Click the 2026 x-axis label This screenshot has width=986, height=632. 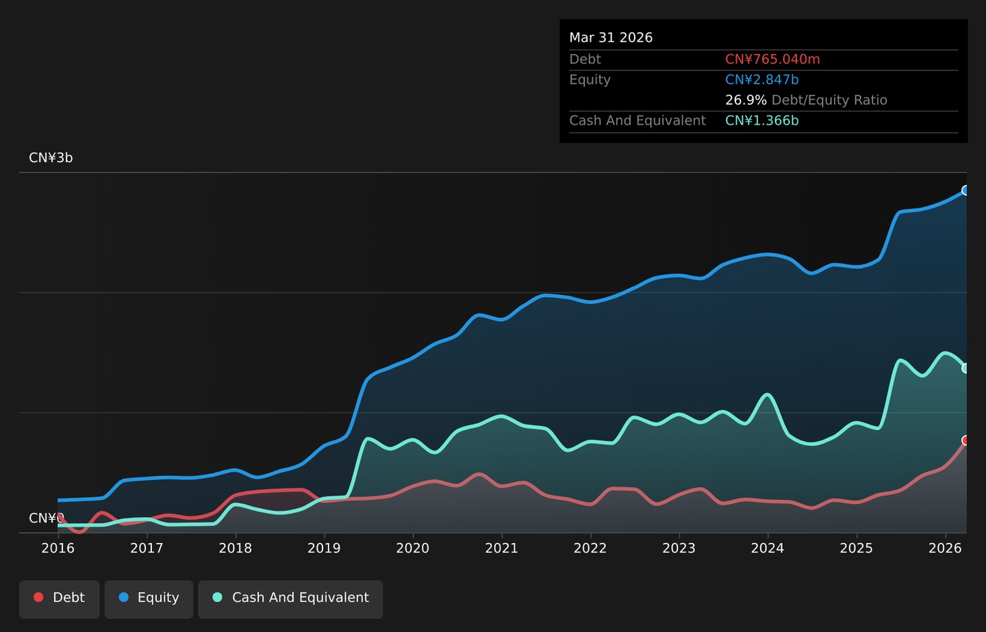coord(945,548)
